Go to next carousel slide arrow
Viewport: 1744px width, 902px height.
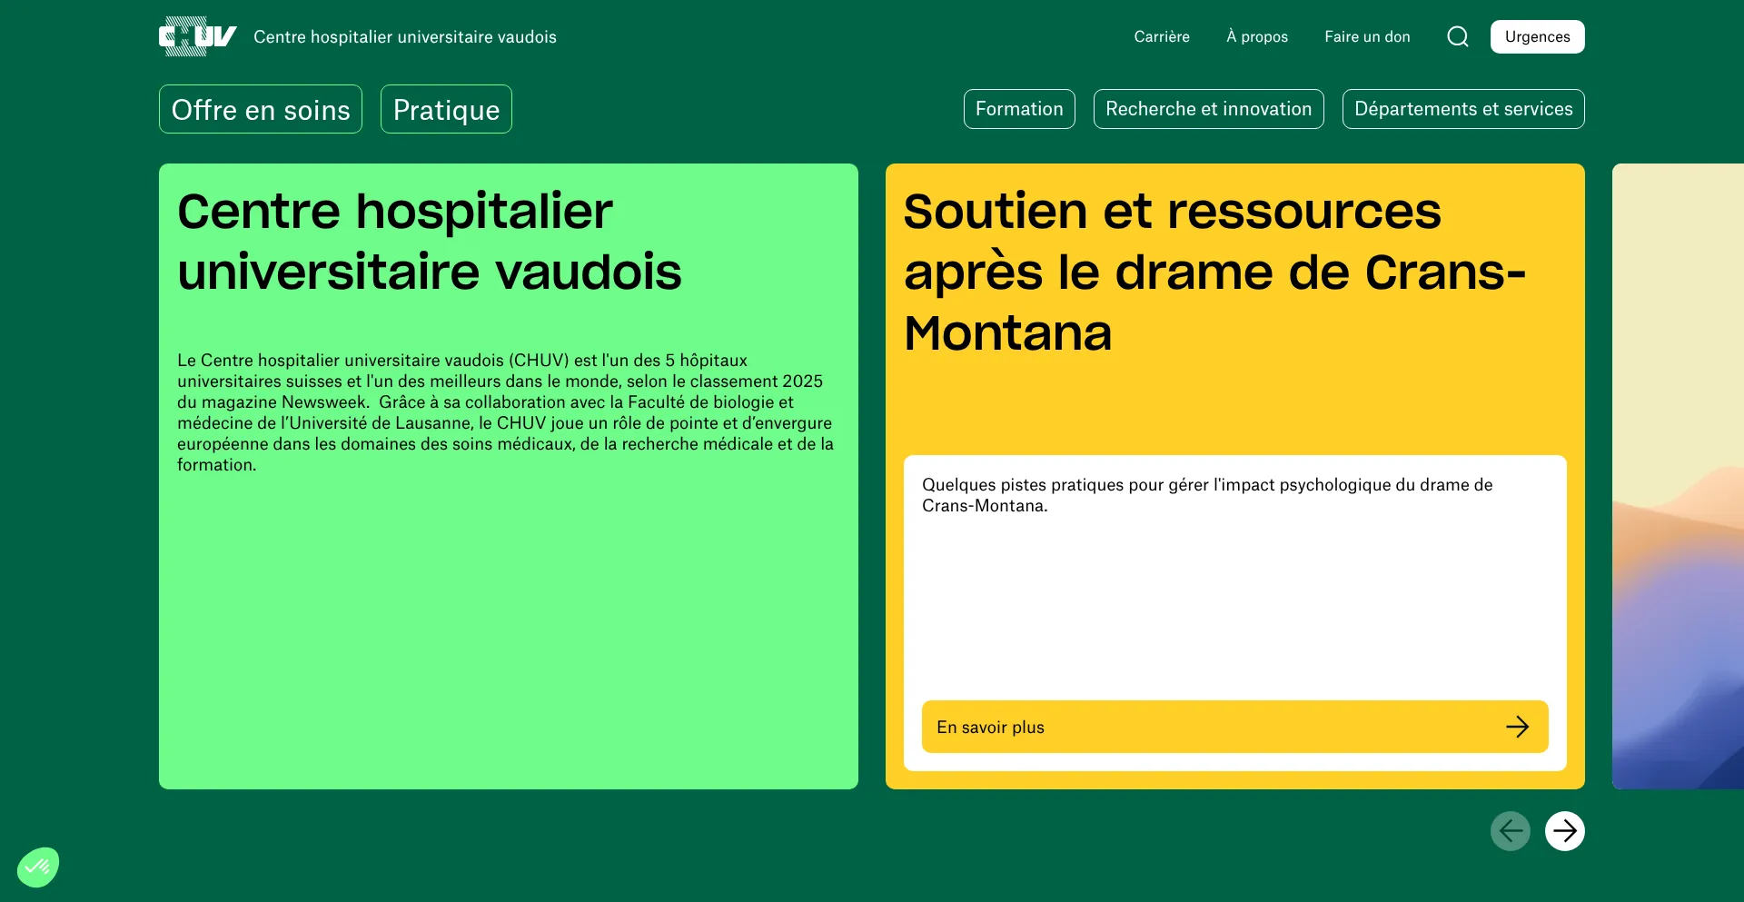[1565, 831]
